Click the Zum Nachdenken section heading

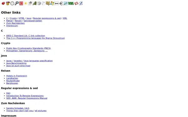[x=13, y=103]
